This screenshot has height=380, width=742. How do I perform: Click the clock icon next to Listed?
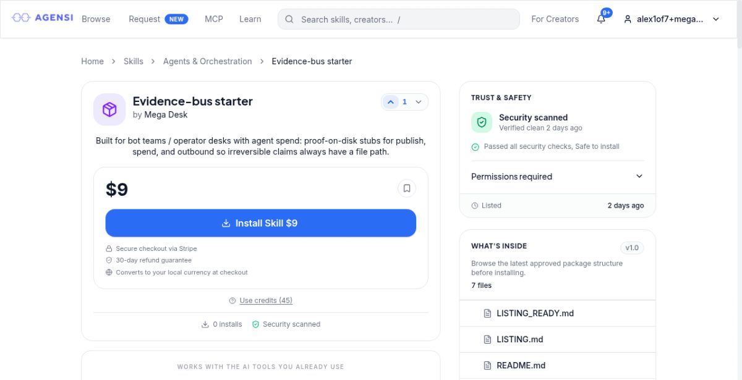pos(475,205)
